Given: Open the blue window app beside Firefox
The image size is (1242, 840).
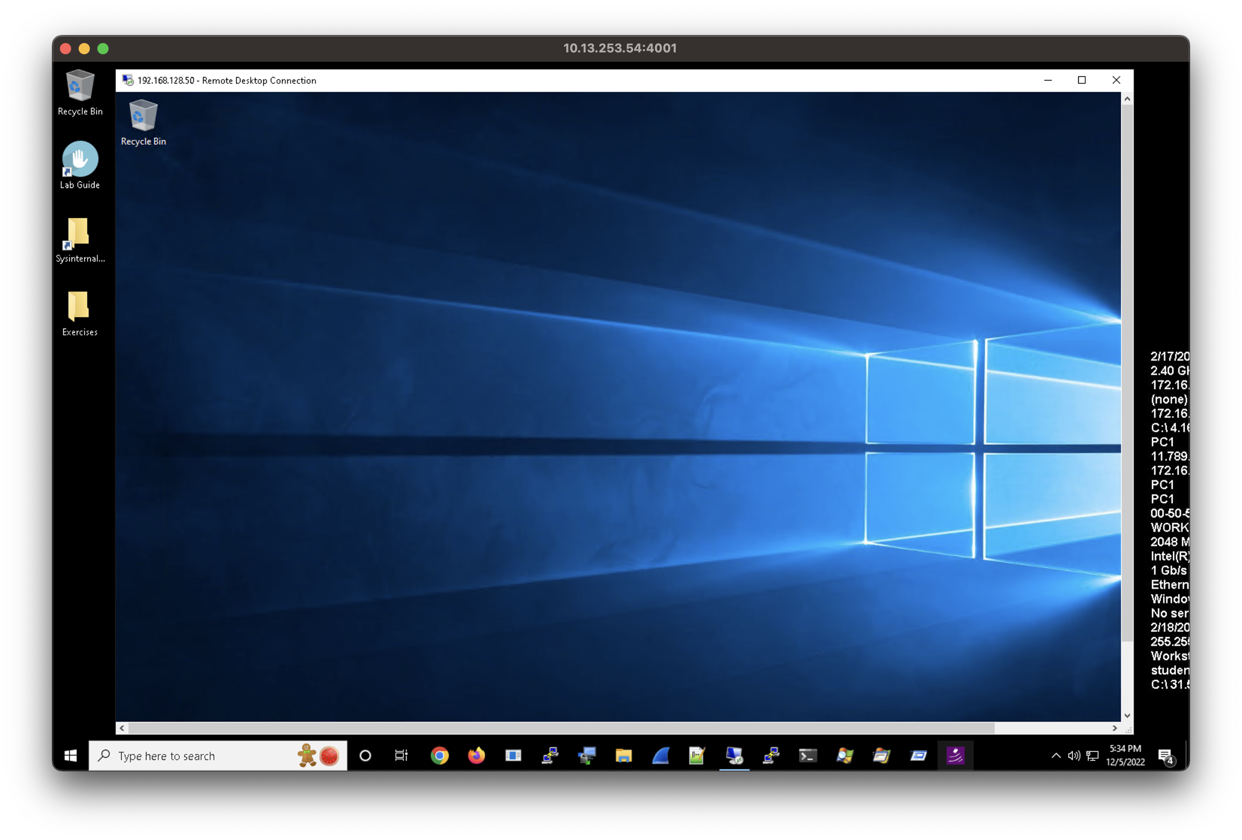Looking at the screenshot, I should pyautogui.click(x=513, y=755).
